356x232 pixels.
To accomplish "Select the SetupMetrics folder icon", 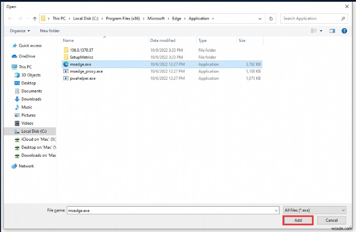I will (66, 57).
